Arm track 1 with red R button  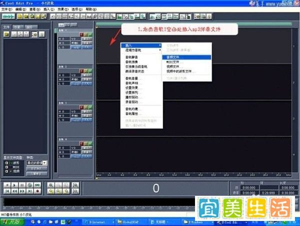81,35
